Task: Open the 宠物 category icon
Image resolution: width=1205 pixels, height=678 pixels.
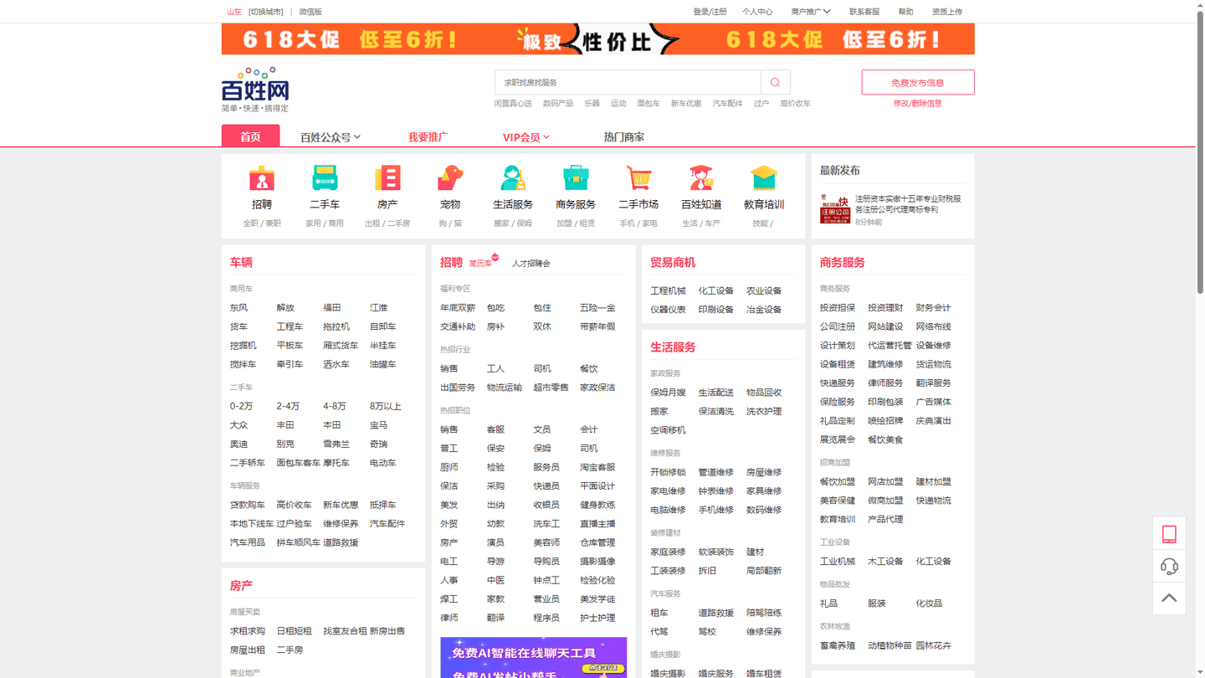Action: click(x=450, y=178)
